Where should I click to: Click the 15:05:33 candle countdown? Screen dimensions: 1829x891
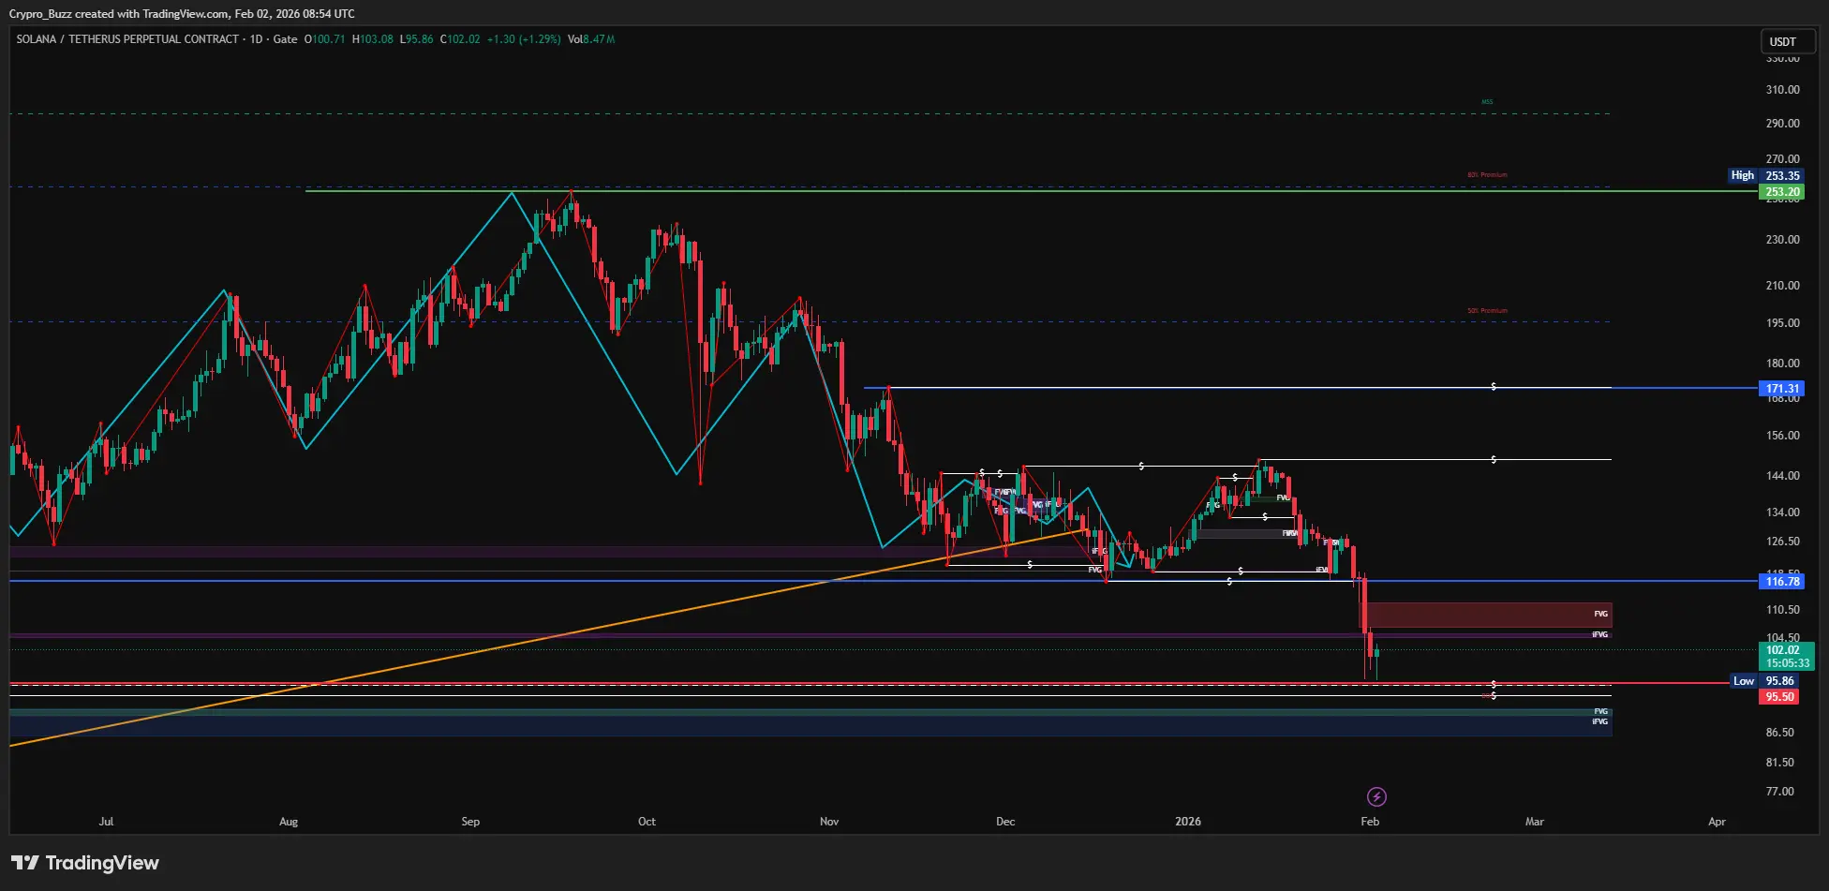[x=1788, y=662]
